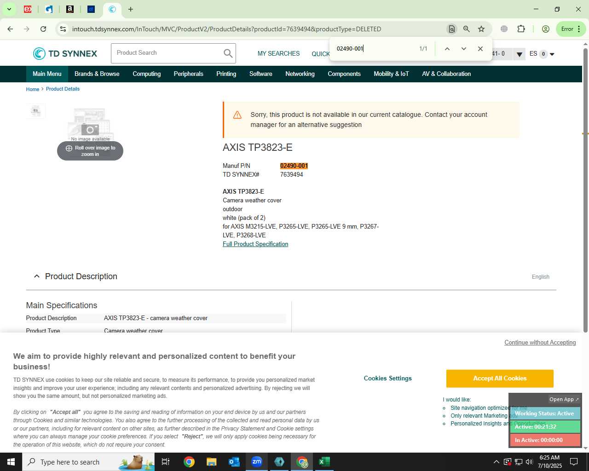Click MY SEARCHES link
This screenshot has height=471, width=589.
(278, 54)
